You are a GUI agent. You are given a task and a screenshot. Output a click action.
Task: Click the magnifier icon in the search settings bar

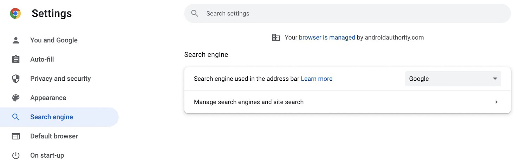195,14
